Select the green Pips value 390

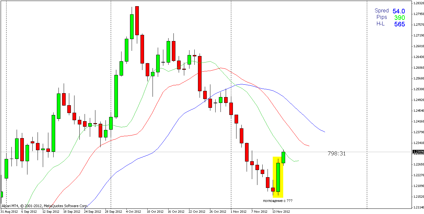(x=400, y=18)
